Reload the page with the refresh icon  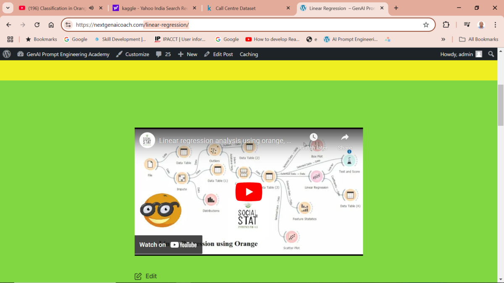[37, 25]
